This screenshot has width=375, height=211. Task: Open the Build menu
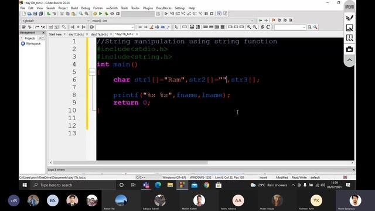pos(74,8)
